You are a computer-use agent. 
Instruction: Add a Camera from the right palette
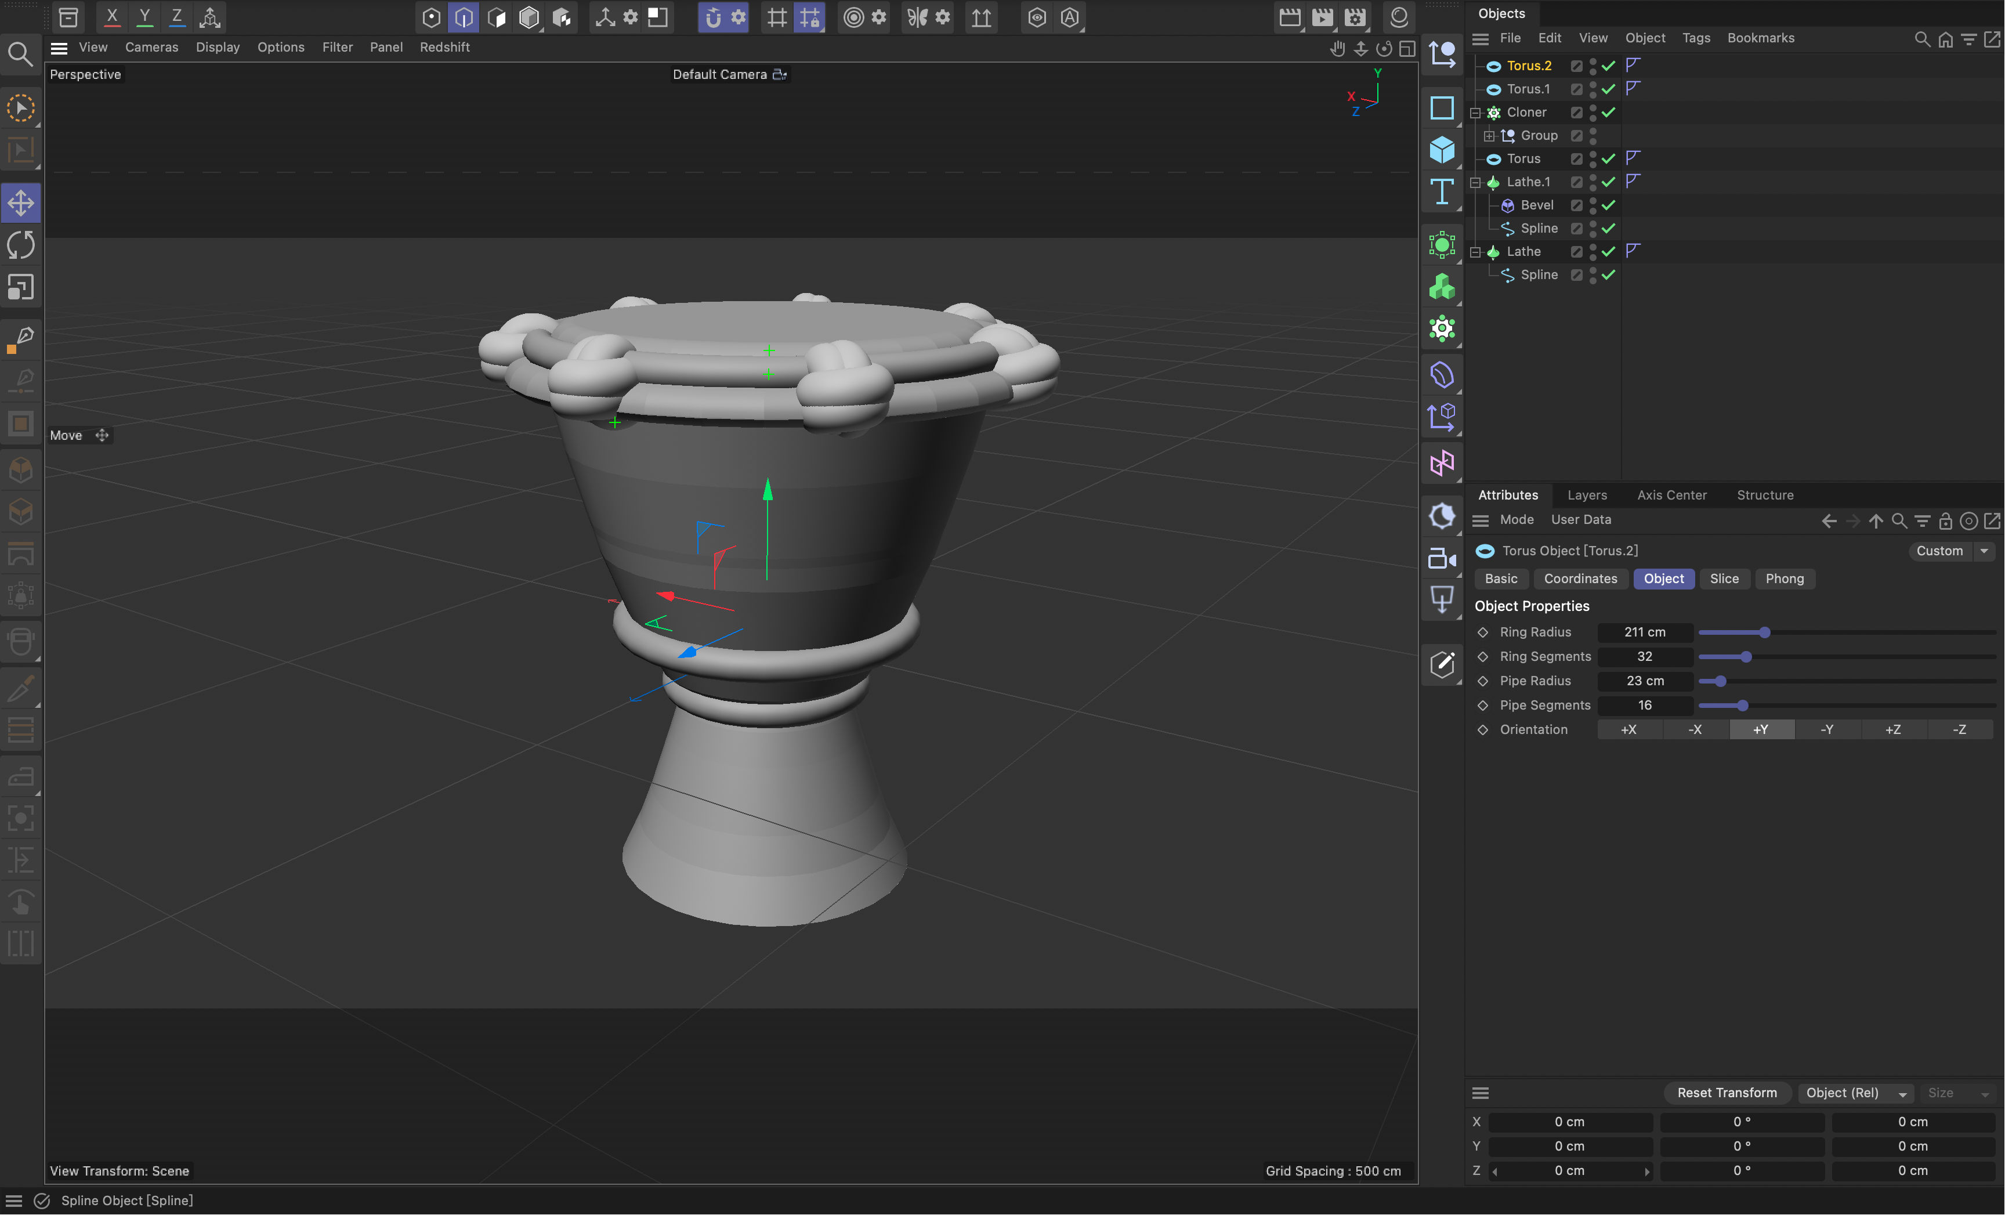coord(1442,558)
